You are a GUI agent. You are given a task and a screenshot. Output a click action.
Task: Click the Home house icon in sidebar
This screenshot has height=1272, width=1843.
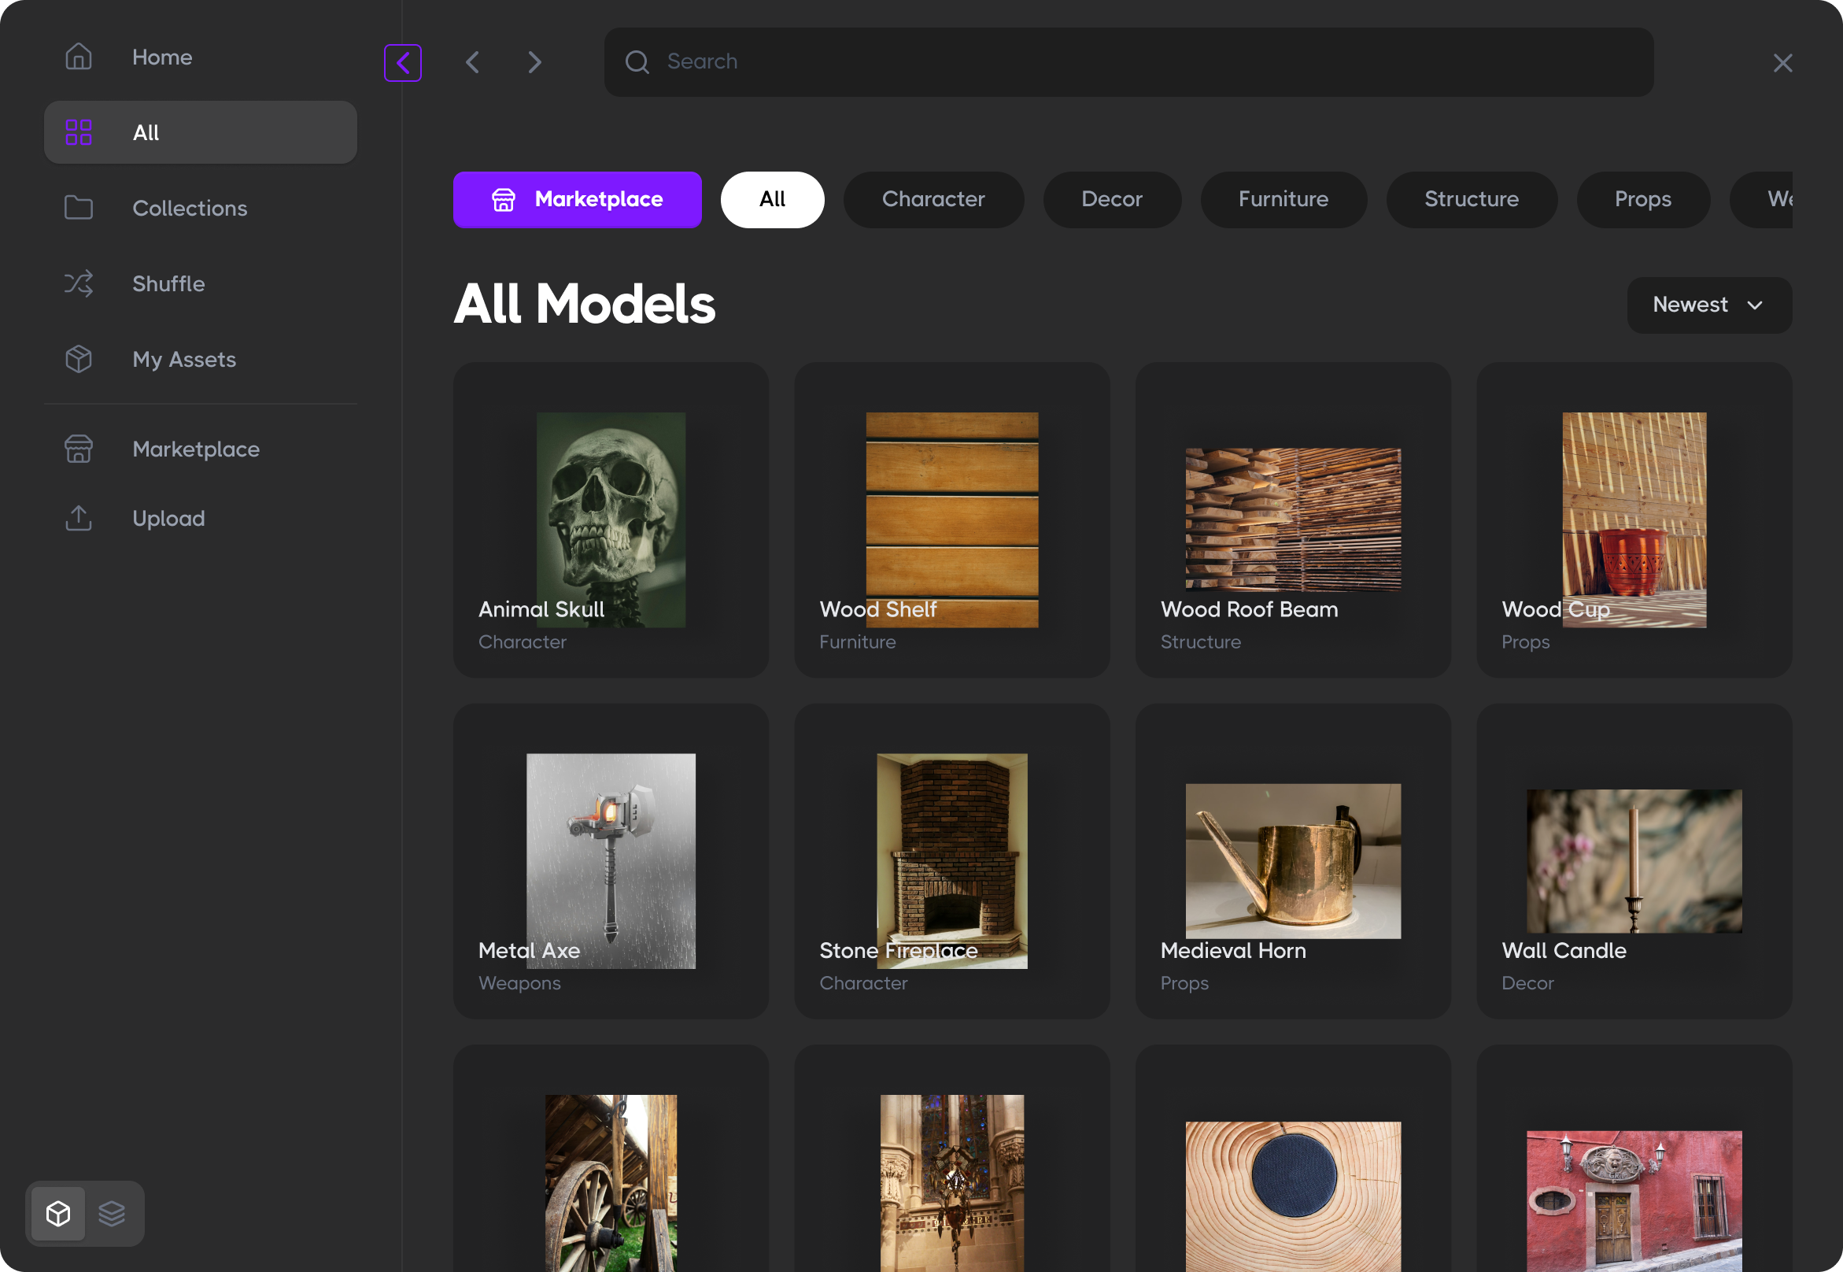point(78,57)
